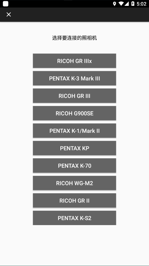
Task: Select PENTAX K-70 model
Action: tap(74, 166)
